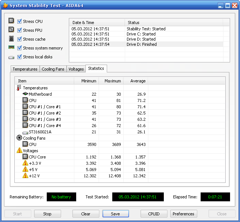
Task: Open the Cooling Fans tab
Action: (53, 69)
